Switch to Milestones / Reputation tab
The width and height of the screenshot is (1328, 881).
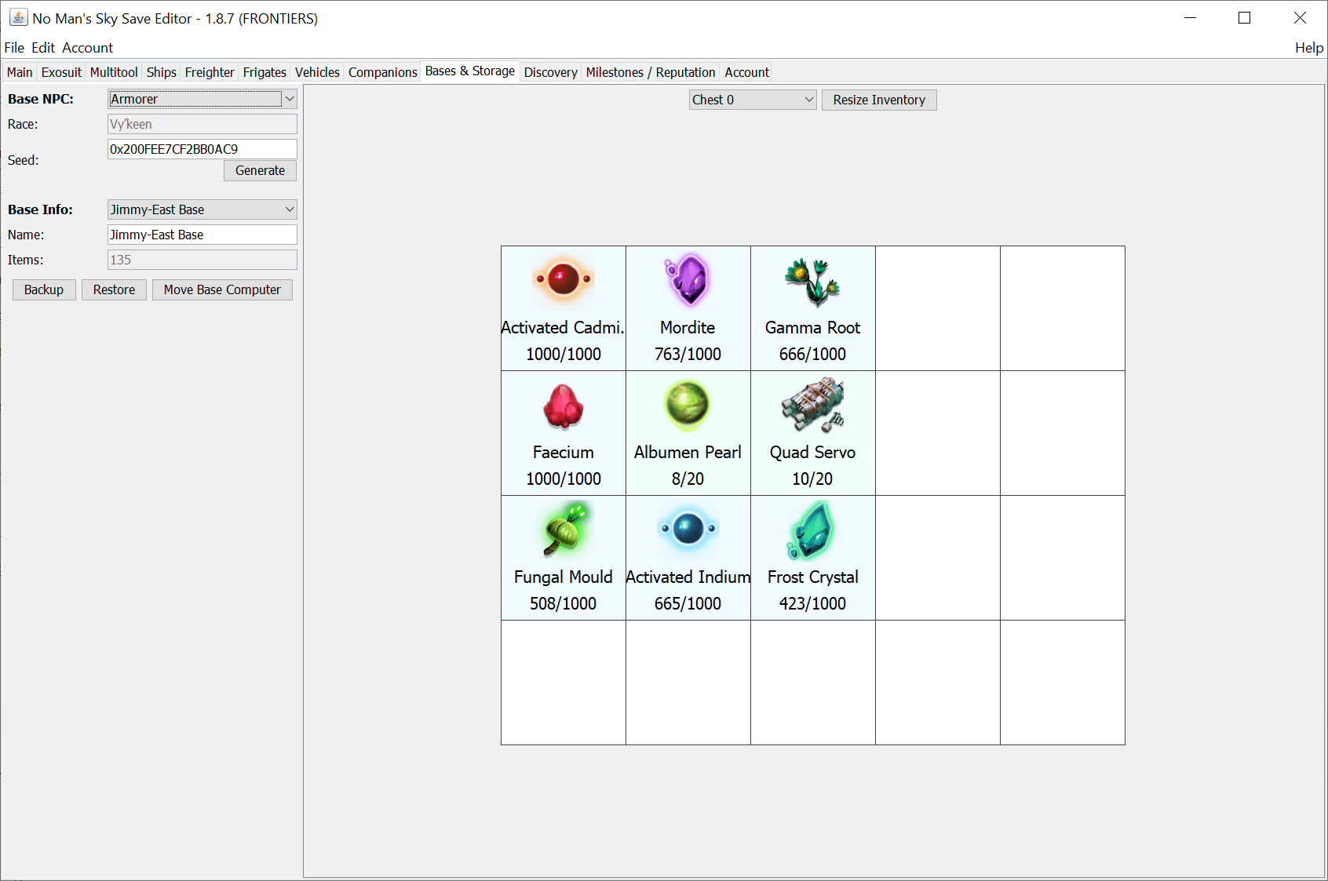(x=651, y=72)
